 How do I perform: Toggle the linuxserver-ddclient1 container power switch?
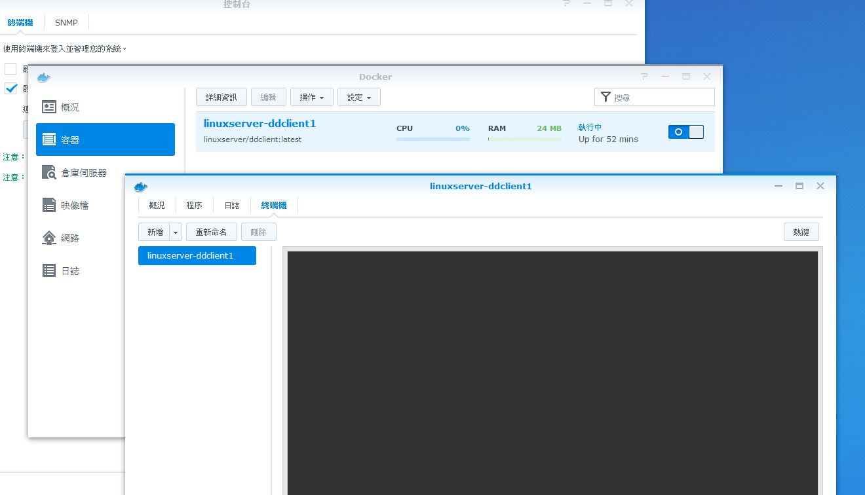tap(685, 132)
